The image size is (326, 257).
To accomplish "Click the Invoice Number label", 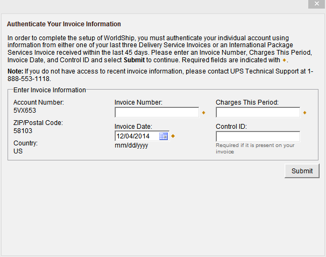I will click(x=138, y=102).
